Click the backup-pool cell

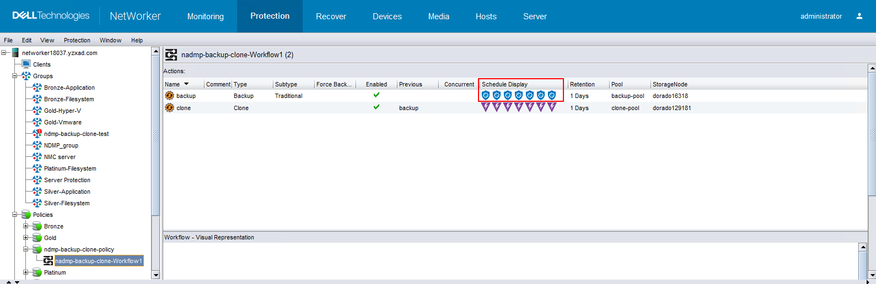pyautogui.click(x=627, y=96)
